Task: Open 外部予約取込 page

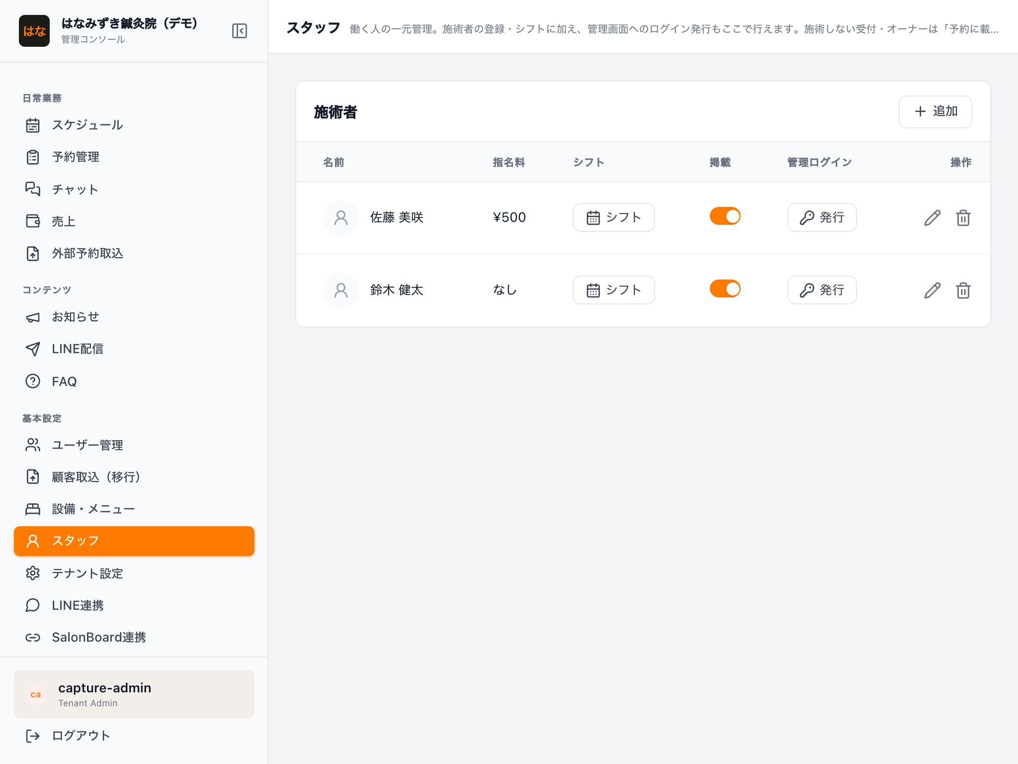Action: pos(134,253)
